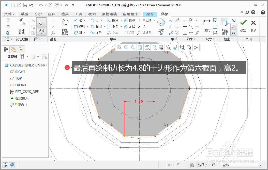Click the Zoom In icon in graphics toolbar
The width and height of the screenshot is (268, 170).
(126, 47)
